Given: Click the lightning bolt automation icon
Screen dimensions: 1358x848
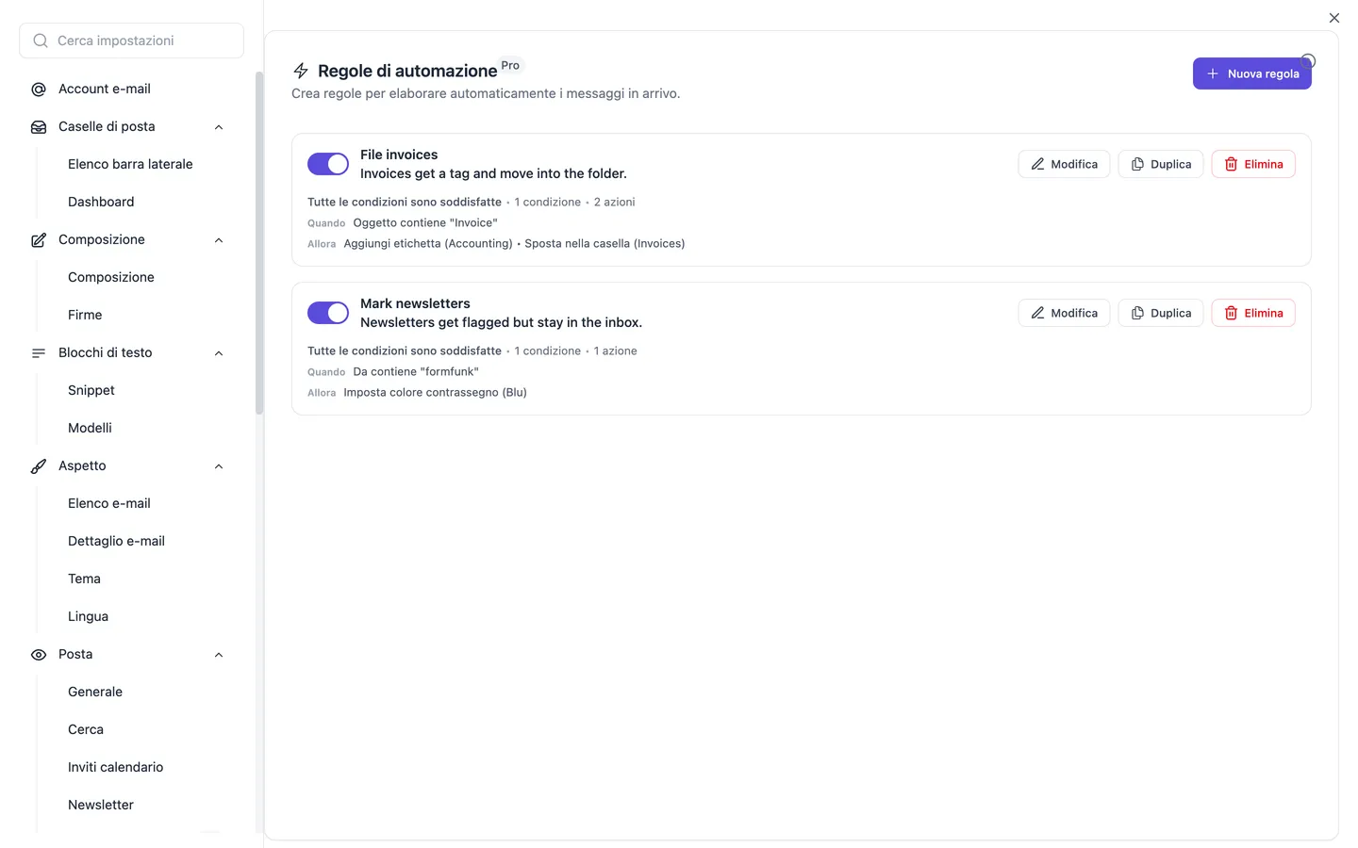Looking at the screenshot, I should pos(301,71).
